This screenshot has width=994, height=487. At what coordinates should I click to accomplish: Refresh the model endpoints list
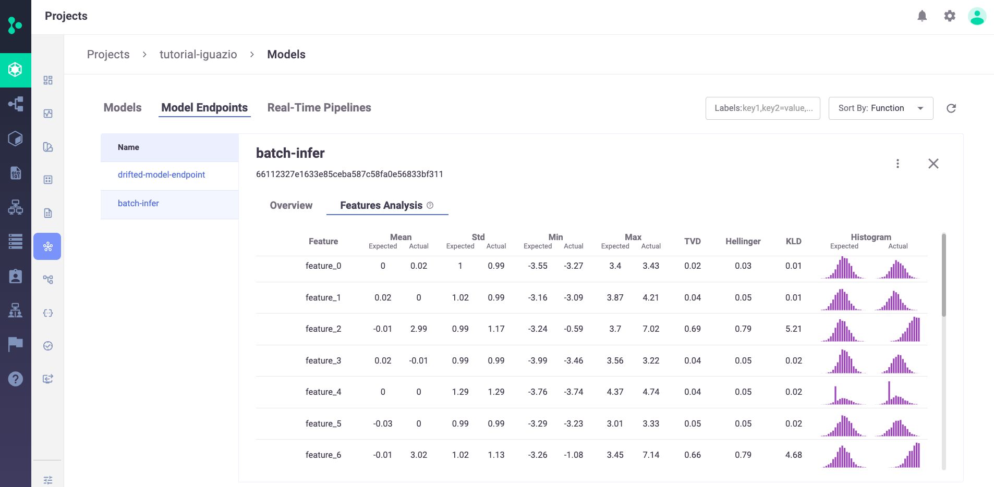coord(951,108)
